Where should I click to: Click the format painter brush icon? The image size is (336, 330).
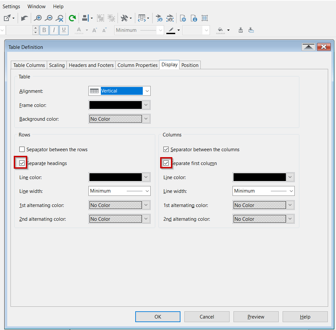(241, 30)
